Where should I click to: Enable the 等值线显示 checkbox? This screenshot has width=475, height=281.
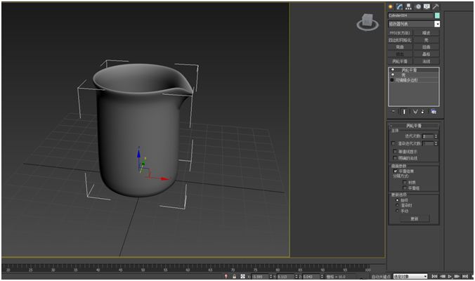point(395,152)
